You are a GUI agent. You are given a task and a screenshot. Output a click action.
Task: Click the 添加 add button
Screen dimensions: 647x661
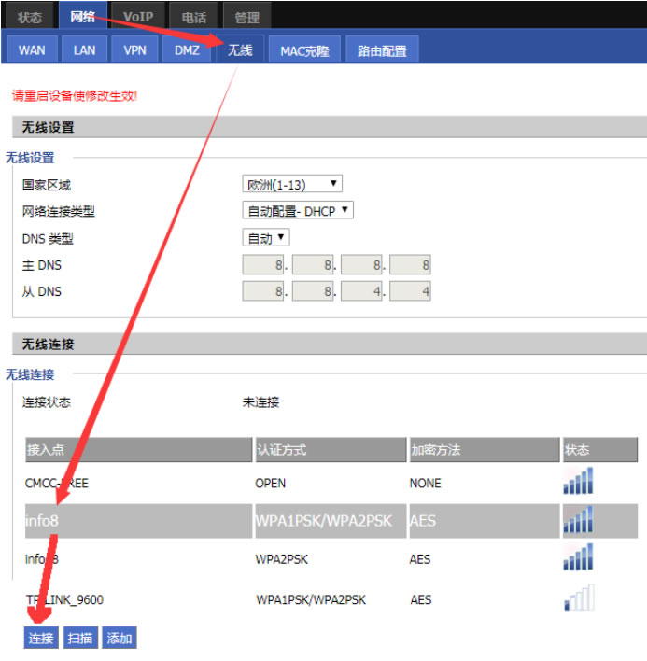click(x=120, y=639)
